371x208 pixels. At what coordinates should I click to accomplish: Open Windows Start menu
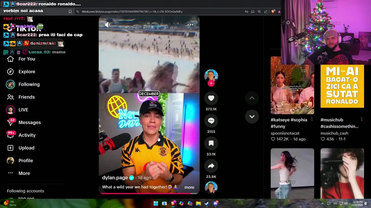point(156,203)
